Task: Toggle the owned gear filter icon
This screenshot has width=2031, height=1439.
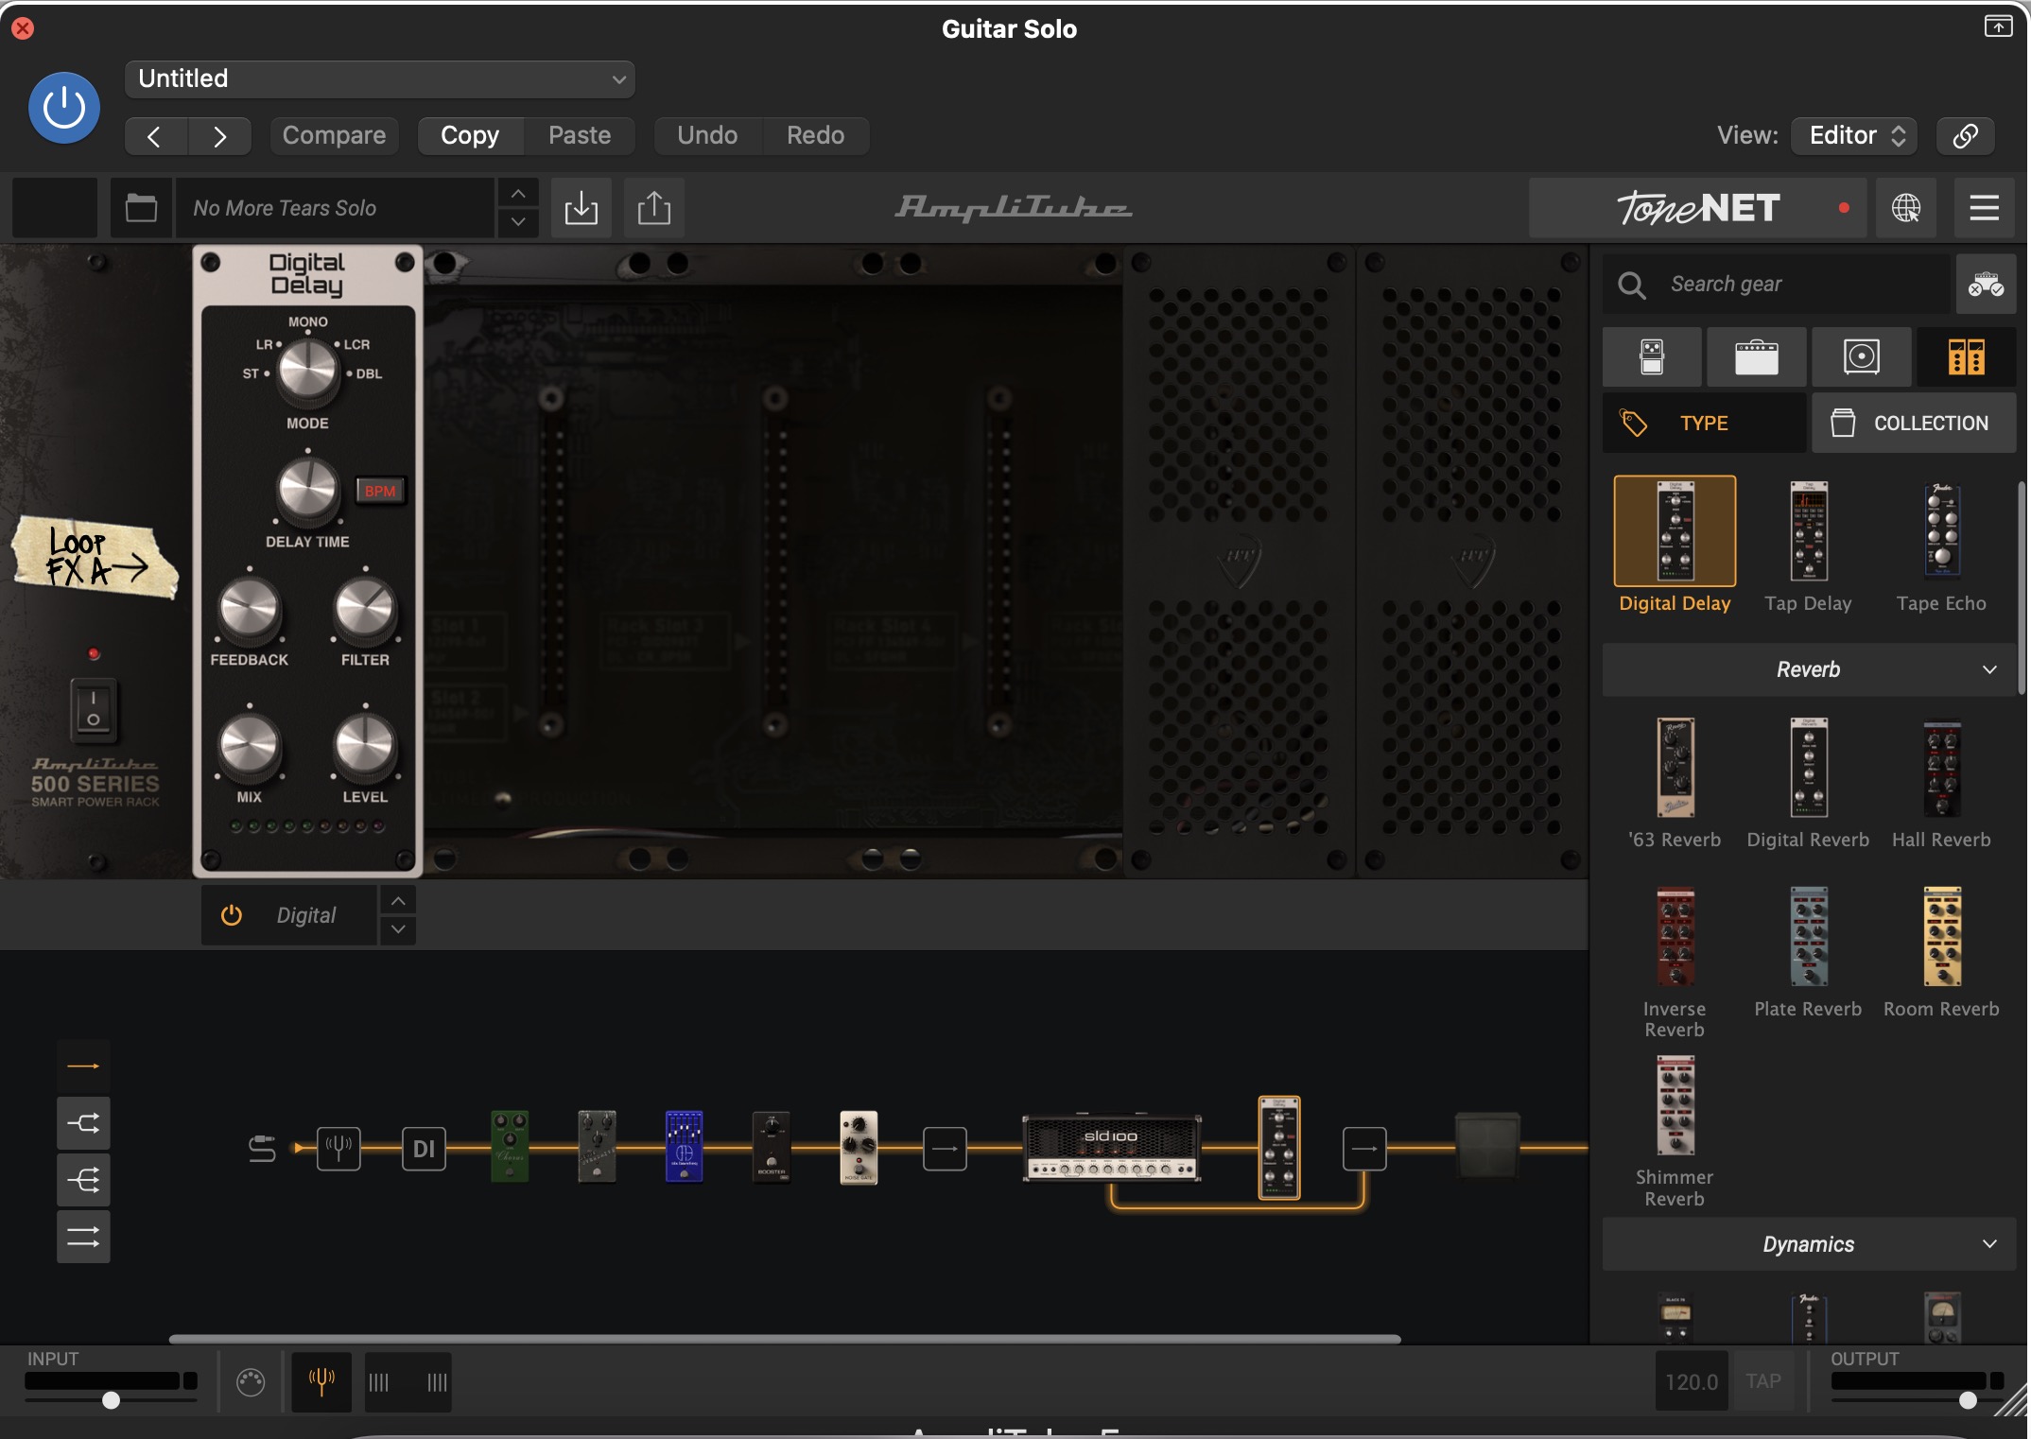Action: coord(1986,285)
